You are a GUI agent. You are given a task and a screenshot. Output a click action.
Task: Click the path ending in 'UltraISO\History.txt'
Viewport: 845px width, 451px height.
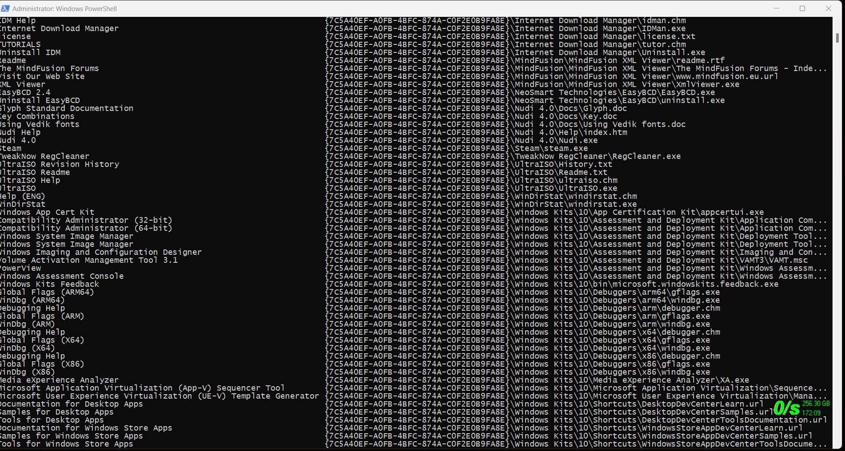coord(469,164)
